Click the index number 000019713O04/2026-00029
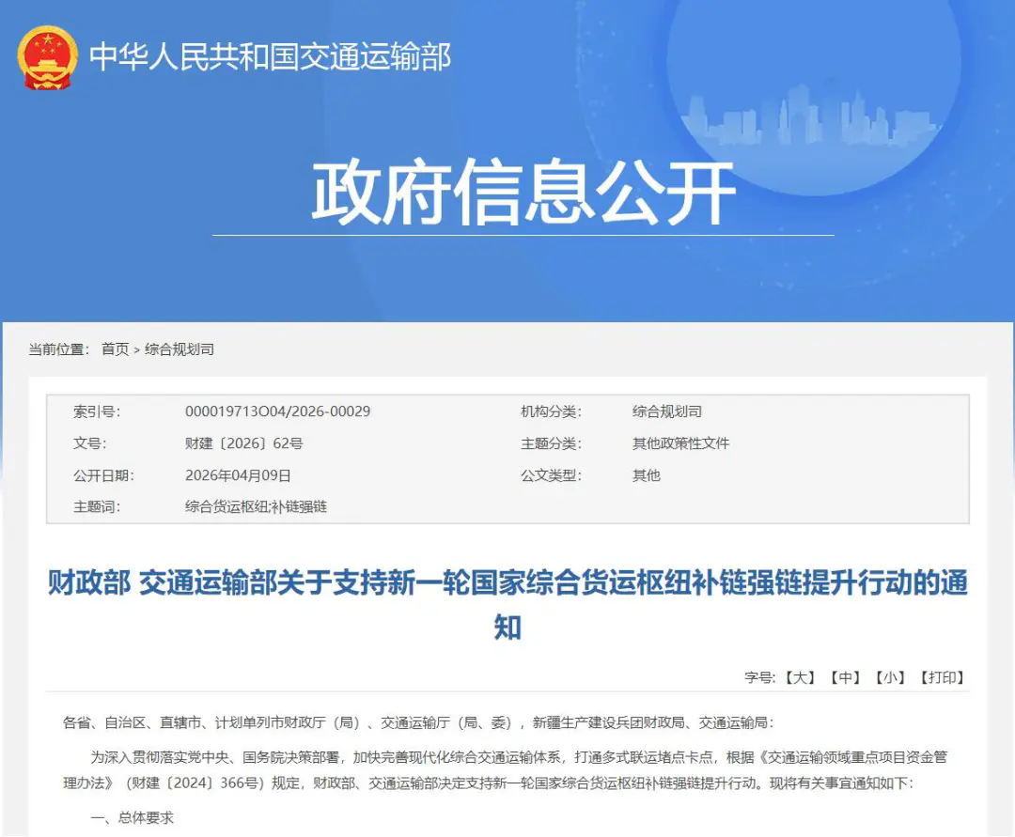 click(x=277, y=411)
